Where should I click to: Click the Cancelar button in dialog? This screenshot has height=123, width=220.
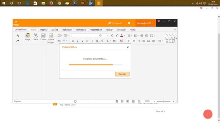[x=122, y=74]
